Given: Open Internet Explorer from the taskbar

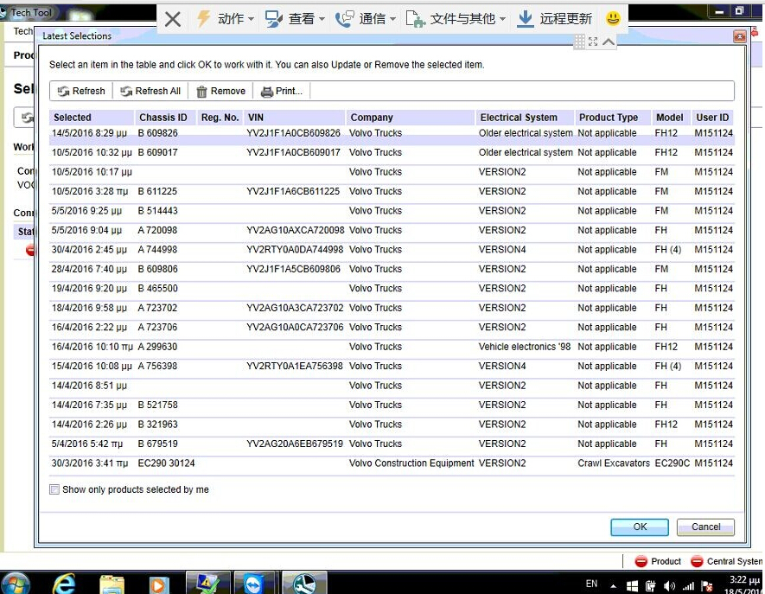Looking at the screenshot, I should (x=63, y=583).
